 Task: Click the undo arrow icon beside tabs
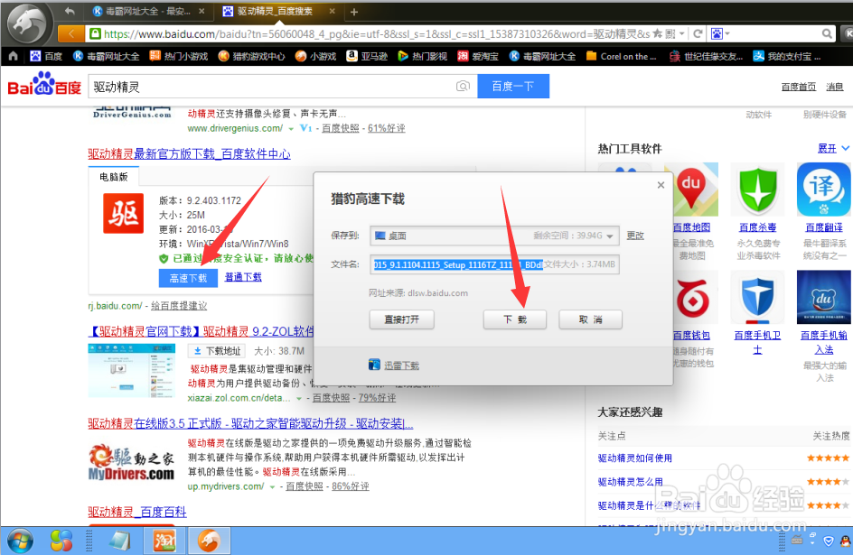coord(70,11)
